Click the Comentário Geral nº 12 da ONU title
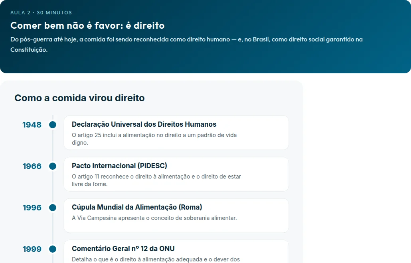This screenshot has height=263, width=411. [x=123, y=248]
